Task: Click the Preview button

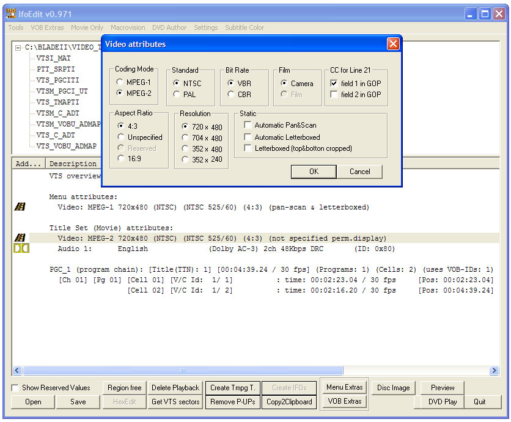Action: point(443,388)
